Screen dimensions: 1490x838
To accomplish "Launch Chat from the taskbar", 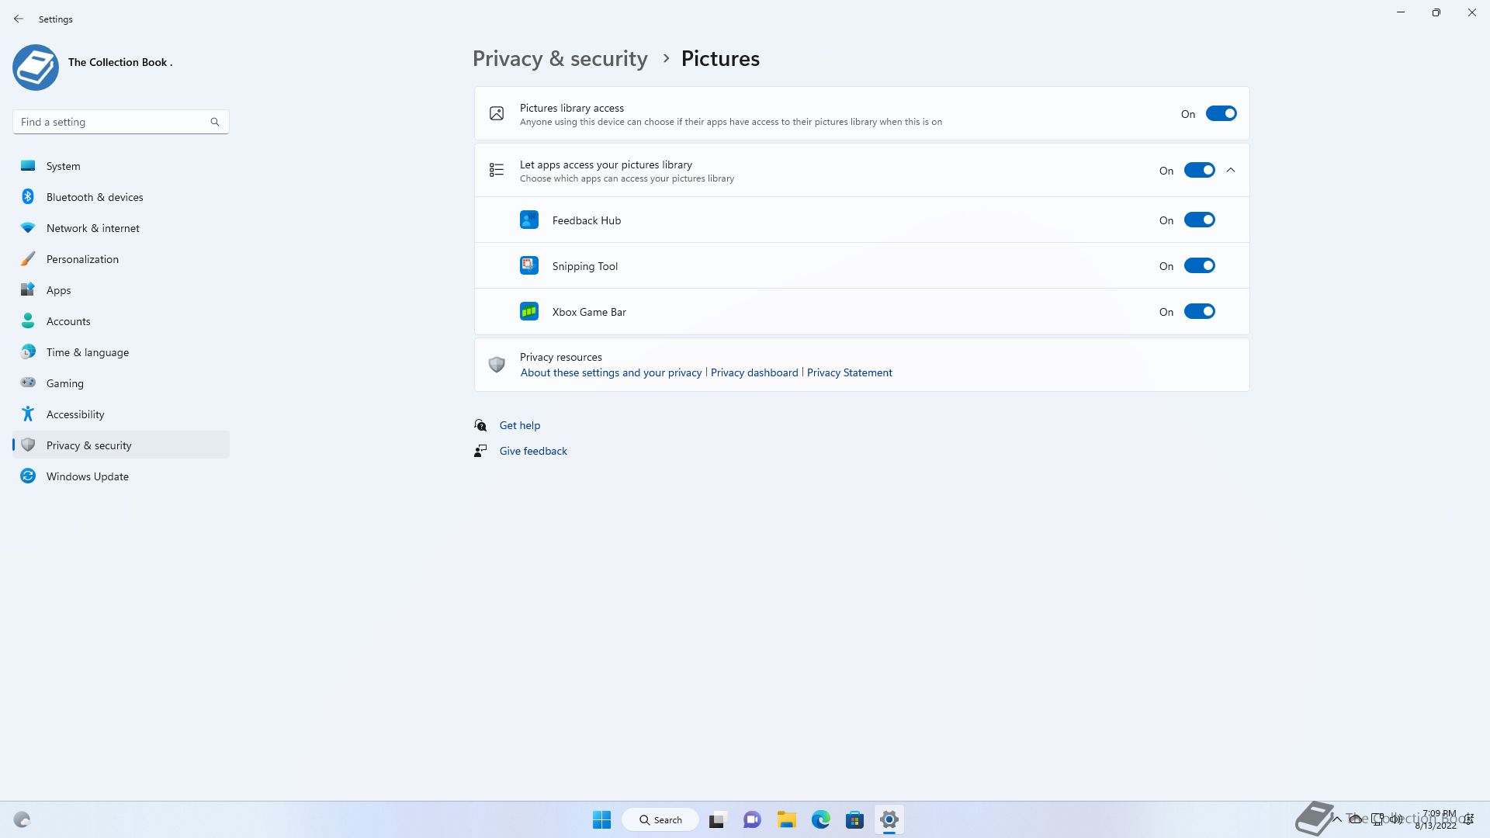I will tap(752, 819).
